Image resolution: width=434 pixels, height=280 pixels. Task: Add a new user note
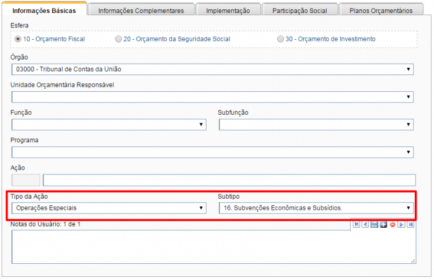(x=383, y=224)
